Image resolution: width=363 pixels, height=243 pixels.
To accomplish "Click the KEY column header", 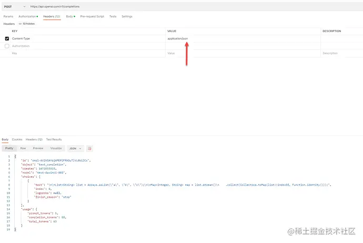I will coord(15,31).
